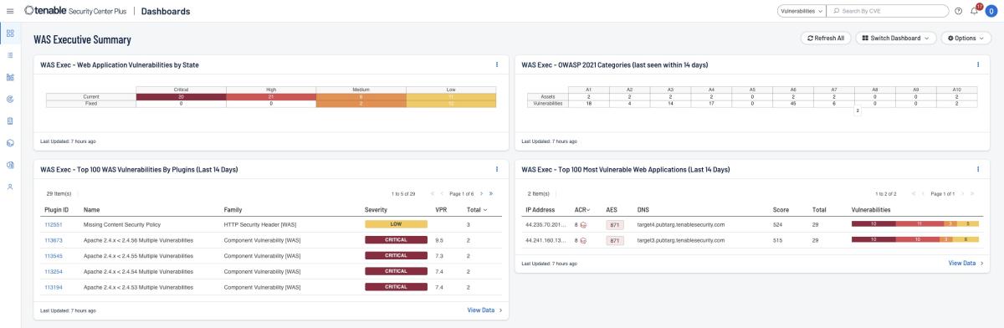Open the clipboard report icon in sidebar
Screen dimensions: 1004x328
[x=10, y=120]
